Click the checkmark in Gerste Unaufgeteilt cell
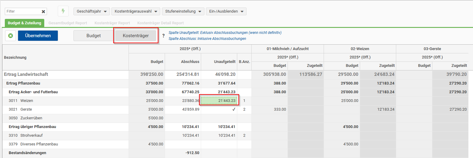 pos(234,109)
